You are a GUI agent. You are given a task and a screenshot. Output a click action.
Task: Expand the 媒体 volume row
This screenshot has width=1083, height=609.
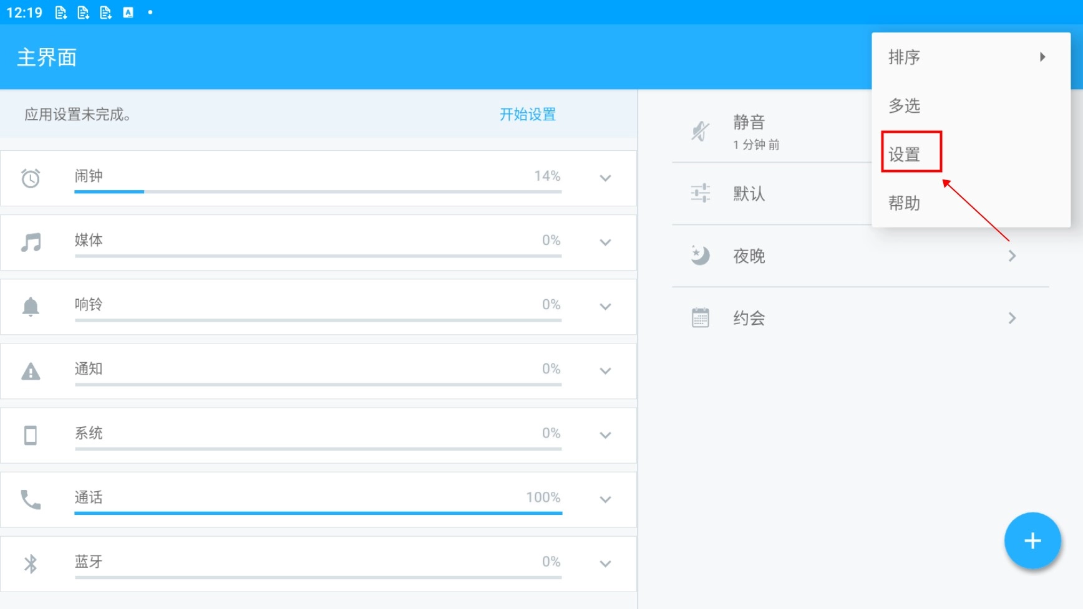605,242
